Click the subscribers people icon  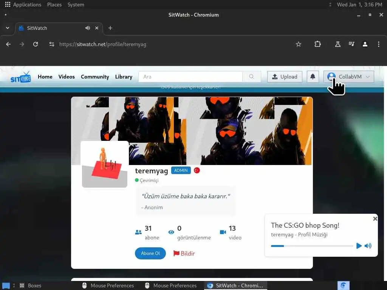138,232
